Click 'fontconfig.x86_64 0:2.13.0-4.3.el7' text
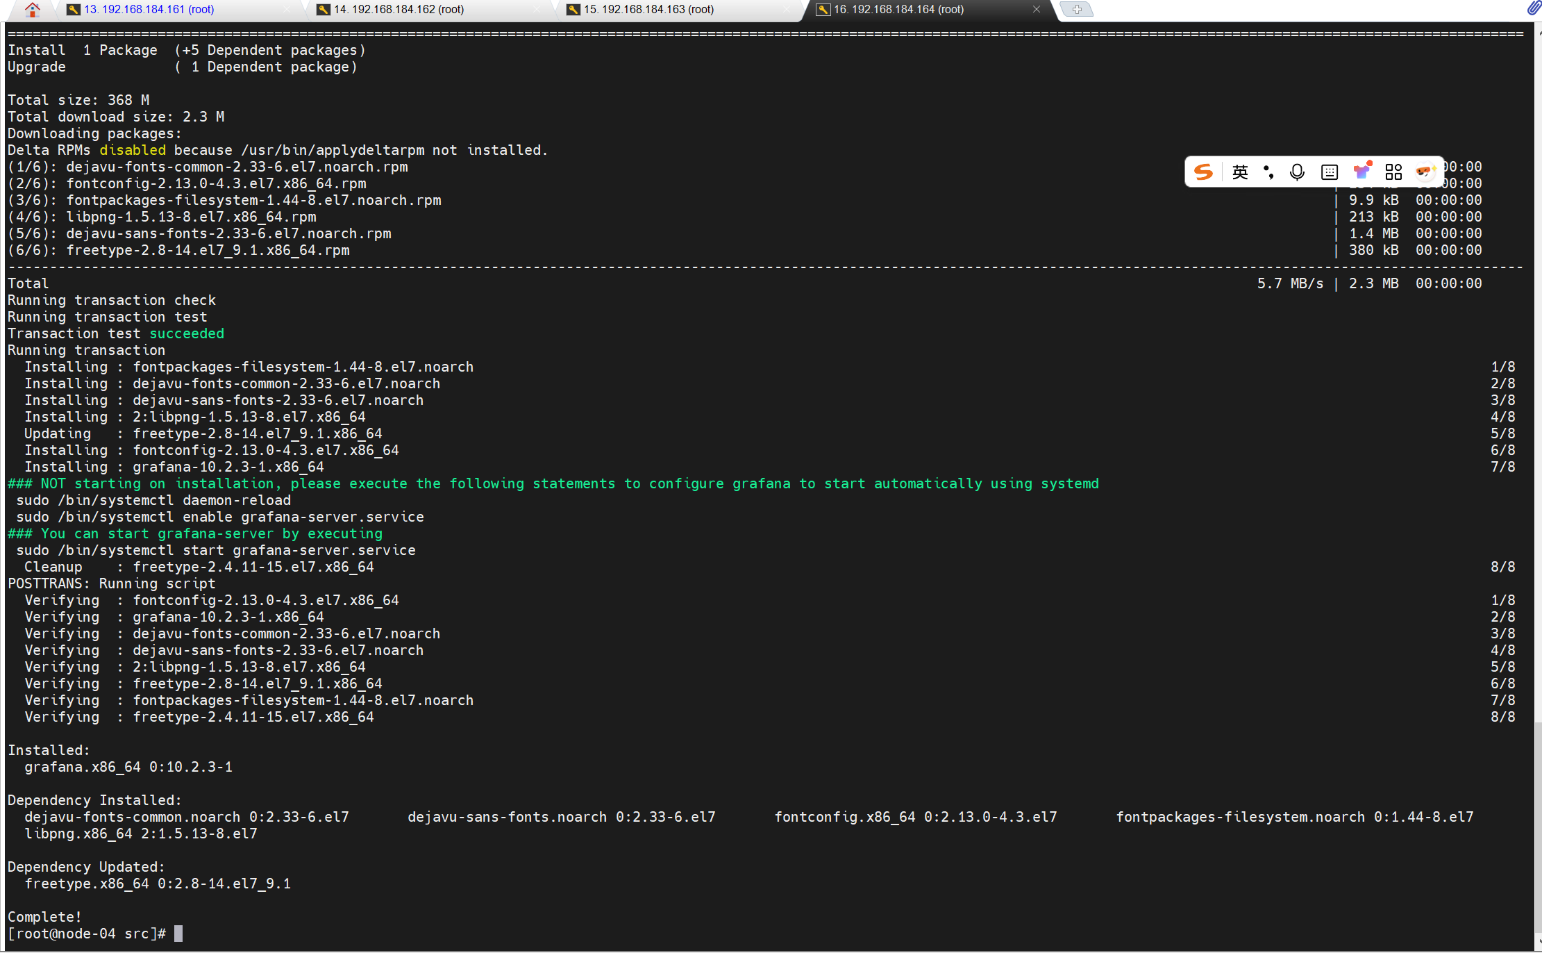Screen dimensions: 1542x953 pyautogui.click(x=916, y=817)
